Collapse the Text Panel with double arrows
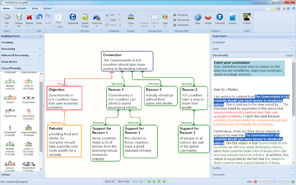This screenshot has width=296, height=185. [x=293, y=36]
